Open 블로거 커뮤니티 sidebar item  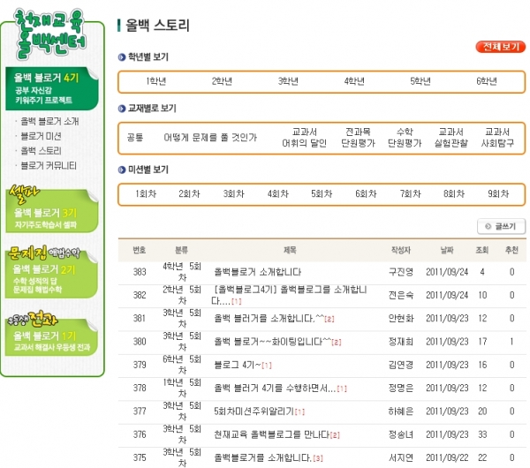(49, 165)
